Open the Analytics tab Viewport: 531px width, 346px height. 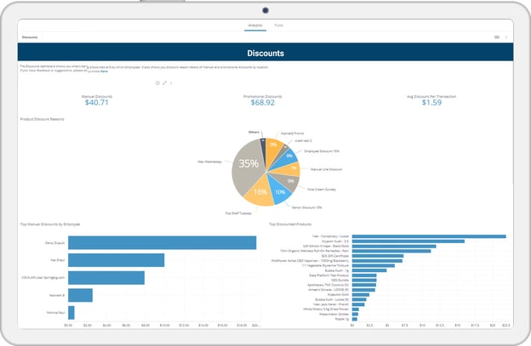tap(255, 26)
